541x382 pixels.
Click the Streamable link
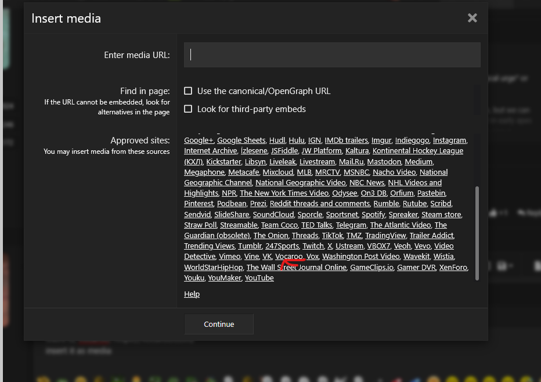(239, 225)
